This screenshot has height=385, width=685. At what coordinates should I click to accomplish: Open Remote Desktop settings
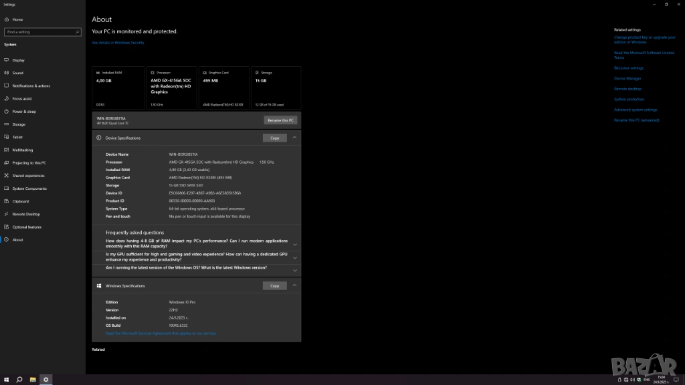[x=26, y=214]
